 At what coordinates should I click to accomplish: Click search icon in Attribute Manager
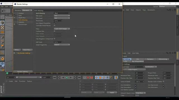click(x=167, y=53)
